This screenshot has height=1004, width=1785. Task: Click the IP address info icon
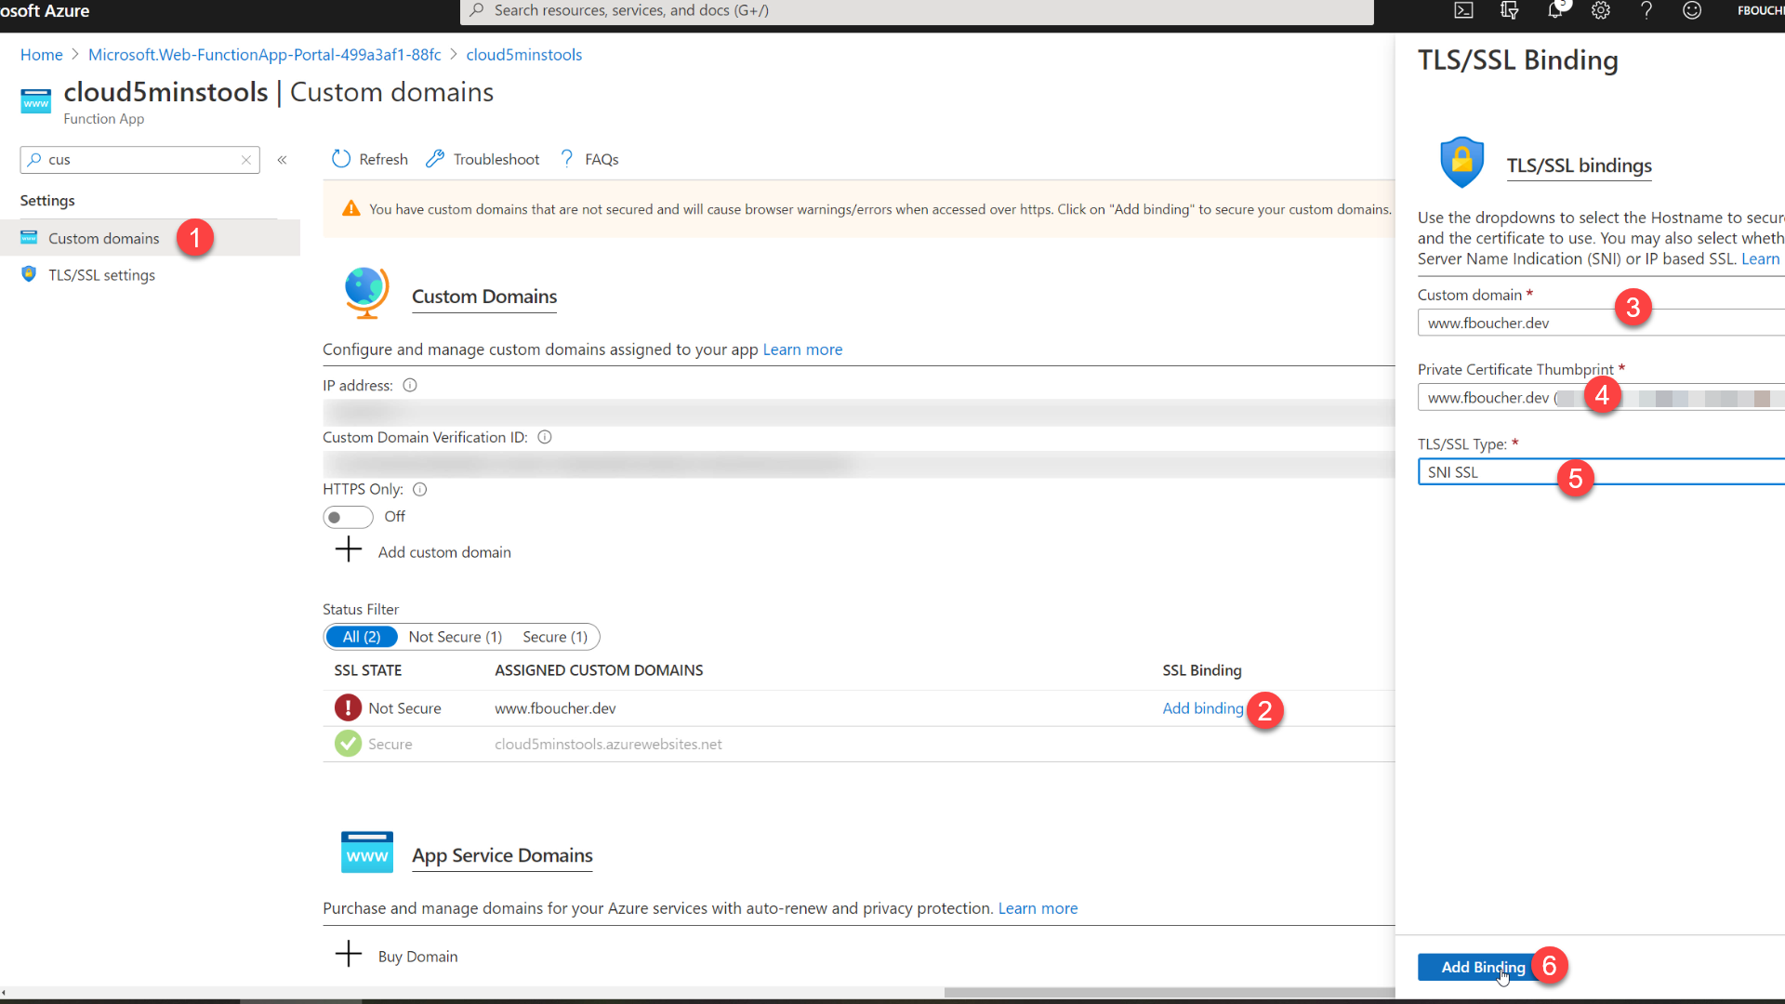pyautogui.click(x=410, y=385)
